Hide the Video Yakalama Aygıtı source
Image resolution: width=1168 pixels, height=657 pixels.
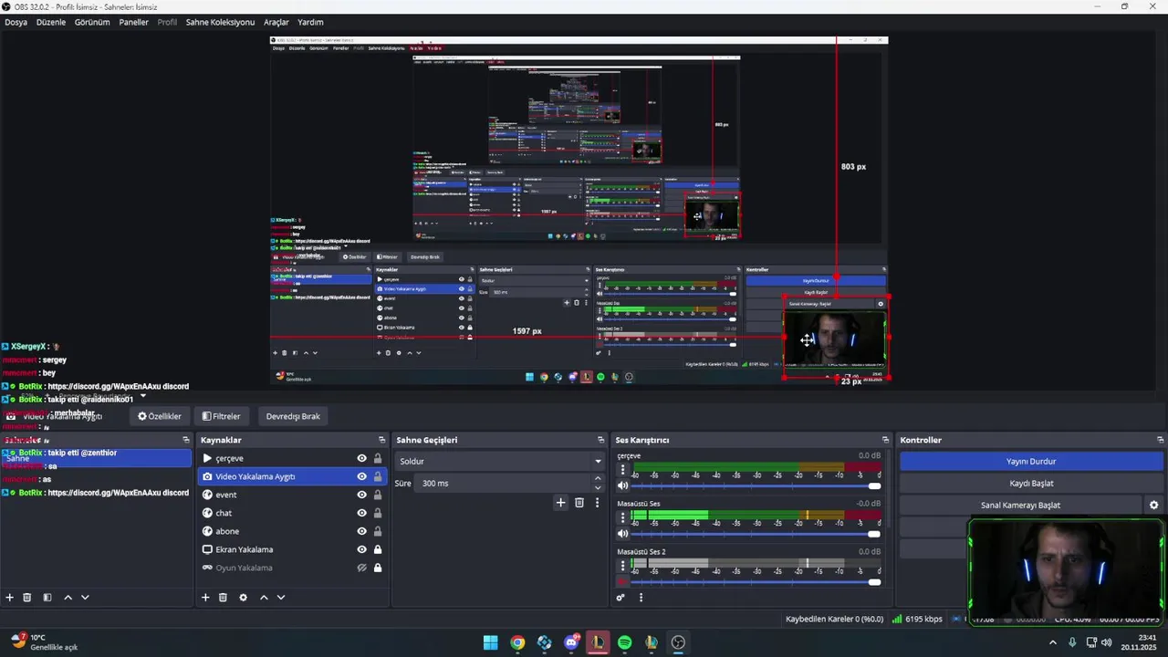point(362,476)
